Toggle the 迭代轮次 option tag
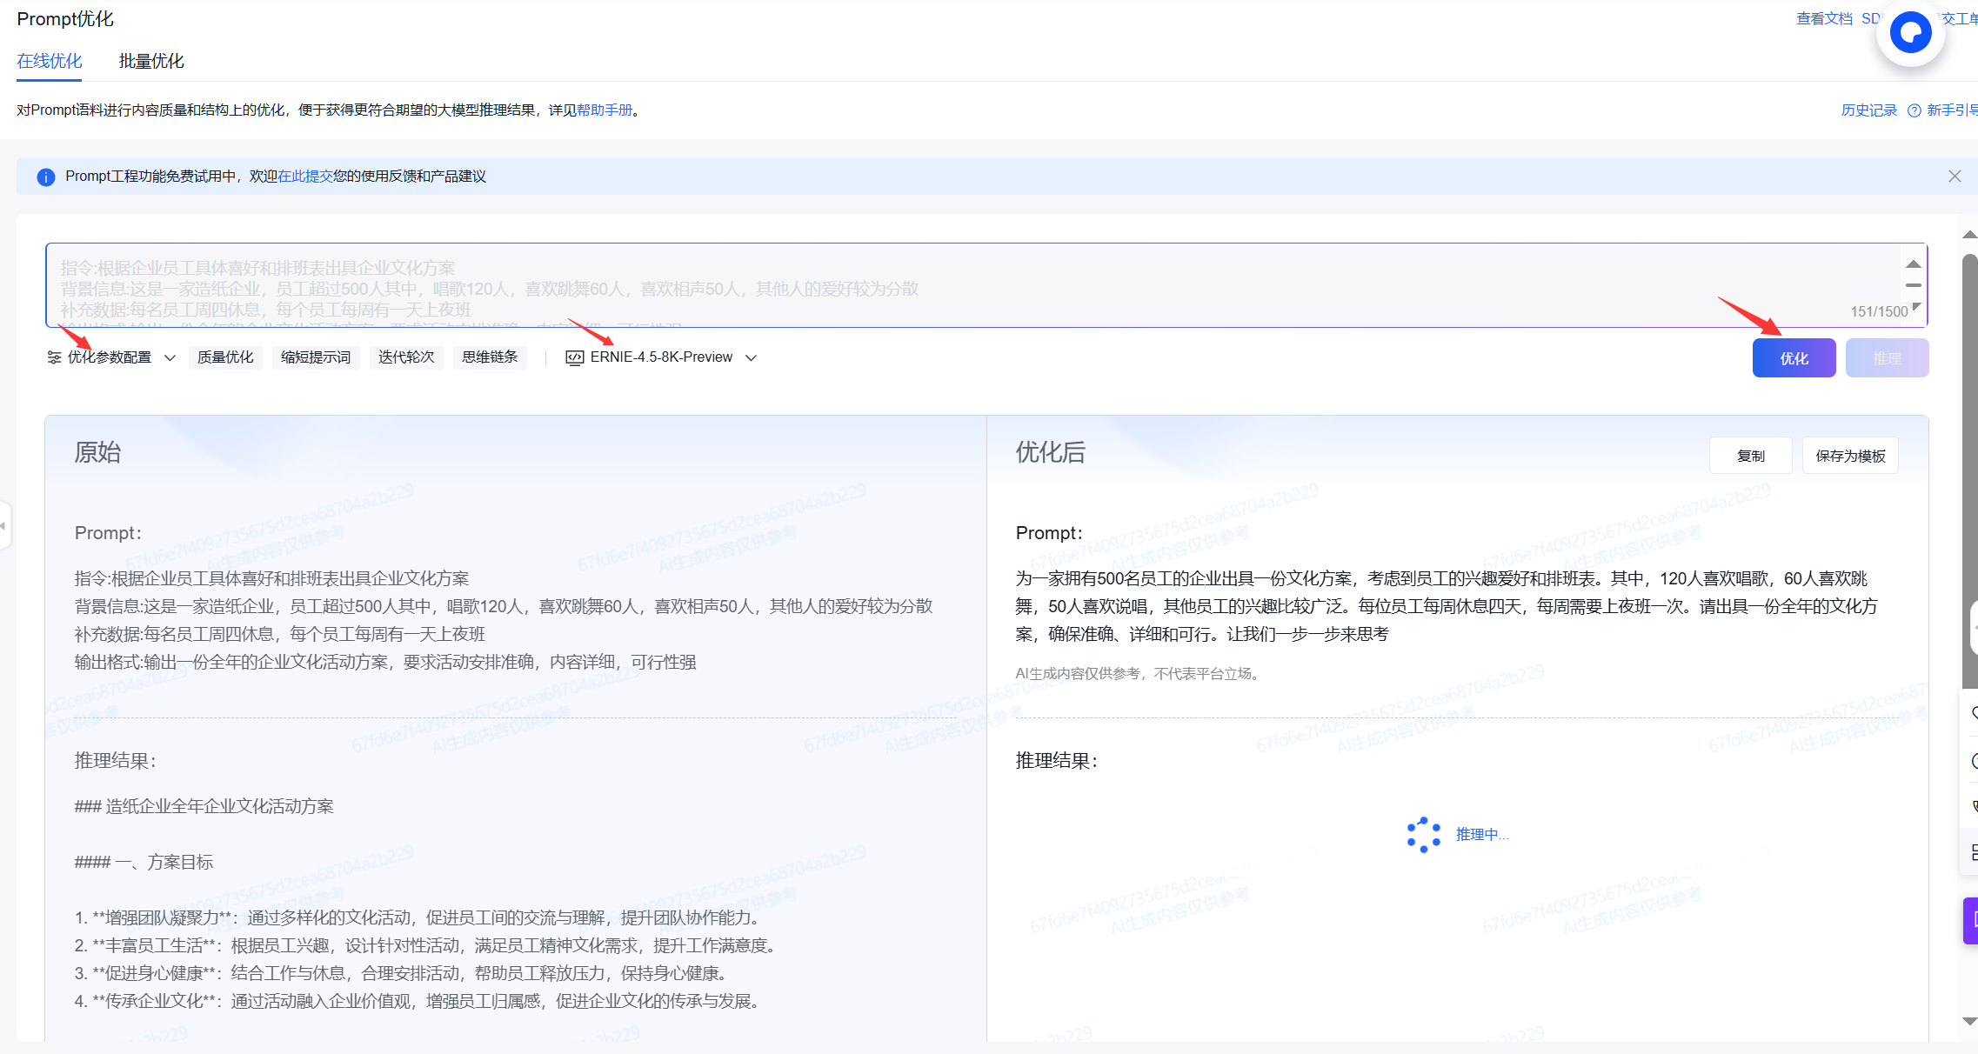Image resolution: width=1978 pixels, height=1054 pixels. [406, 357]
